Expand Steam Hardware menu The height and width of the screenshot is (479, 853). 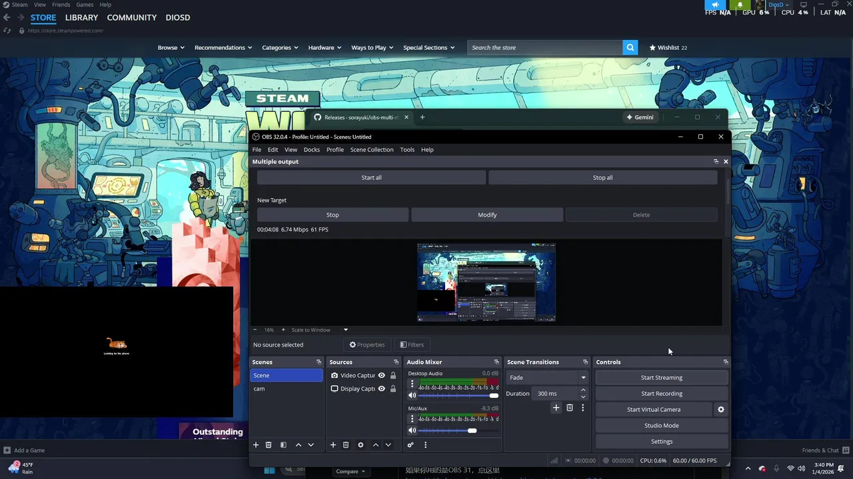[325, 47]
